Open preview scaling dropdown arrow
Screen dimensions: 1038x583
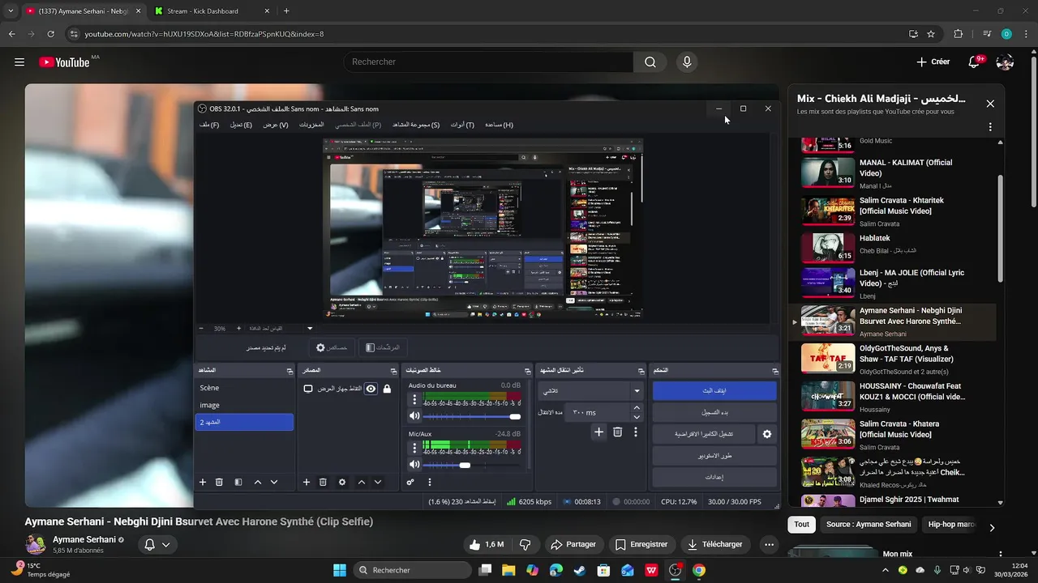[x=310, y=329]
